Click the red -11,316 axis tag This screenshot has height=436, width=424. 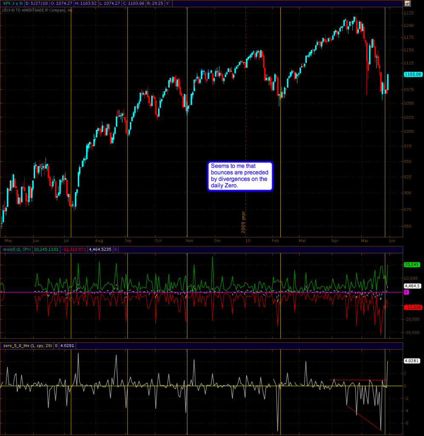coord(413,307)
